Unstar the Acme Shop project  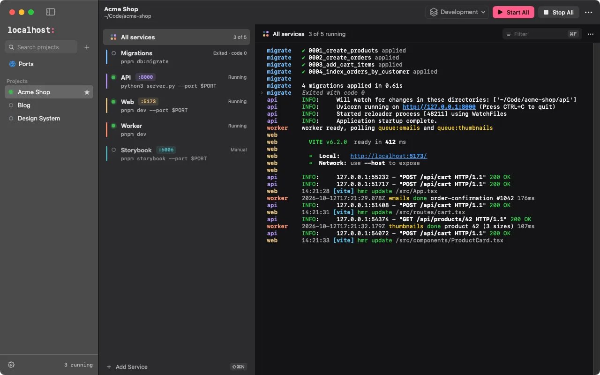[x=87, y=92]
